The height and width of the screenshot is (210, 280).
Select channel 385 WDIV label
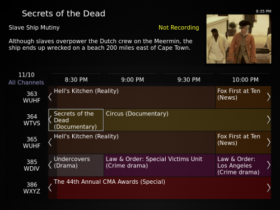click(31, 165)
